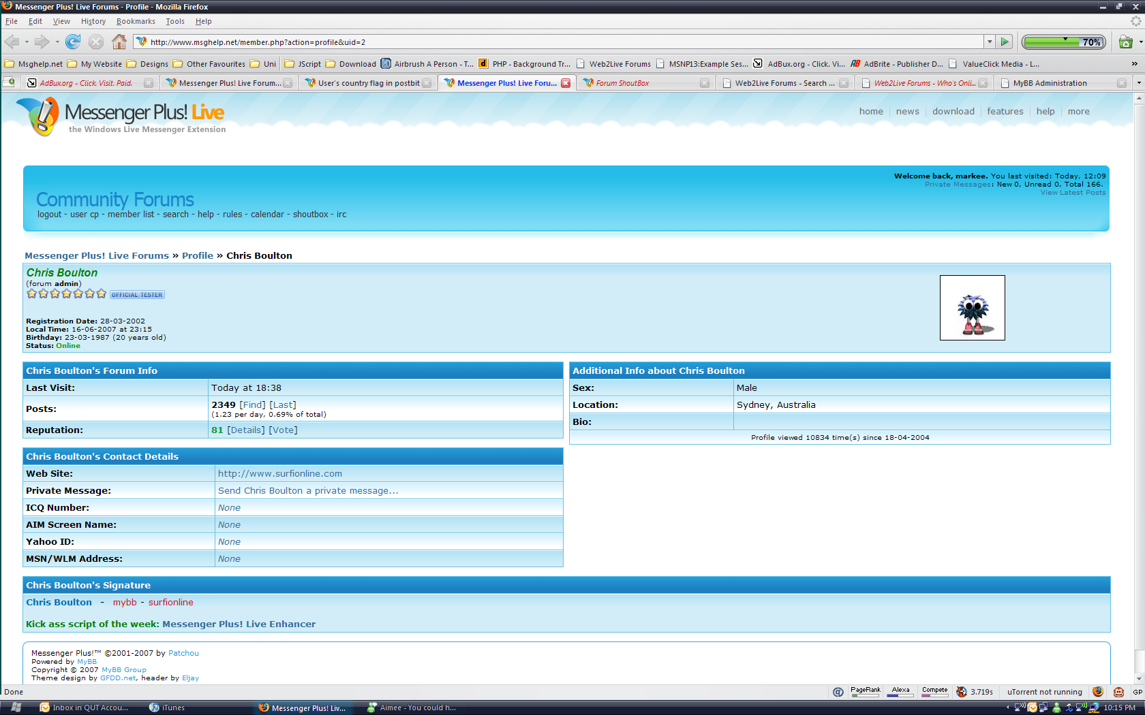Viewport: 1145px width, 715px height.
Task: Click the taskbar clock showing 10:15 PM
Action: pos(1120,708)
